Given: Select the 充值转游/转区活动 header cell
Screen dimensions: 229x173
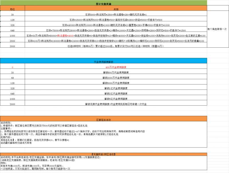Looking at the screenshot, I should pyautogui.click(x=103, y=154).
